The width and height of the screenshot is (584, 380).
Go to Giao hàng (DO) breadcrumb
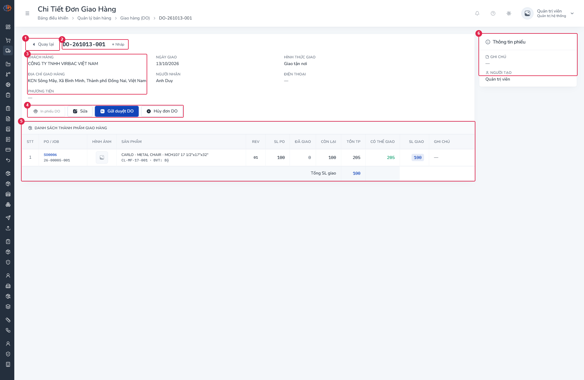click(x=135, y=18)
